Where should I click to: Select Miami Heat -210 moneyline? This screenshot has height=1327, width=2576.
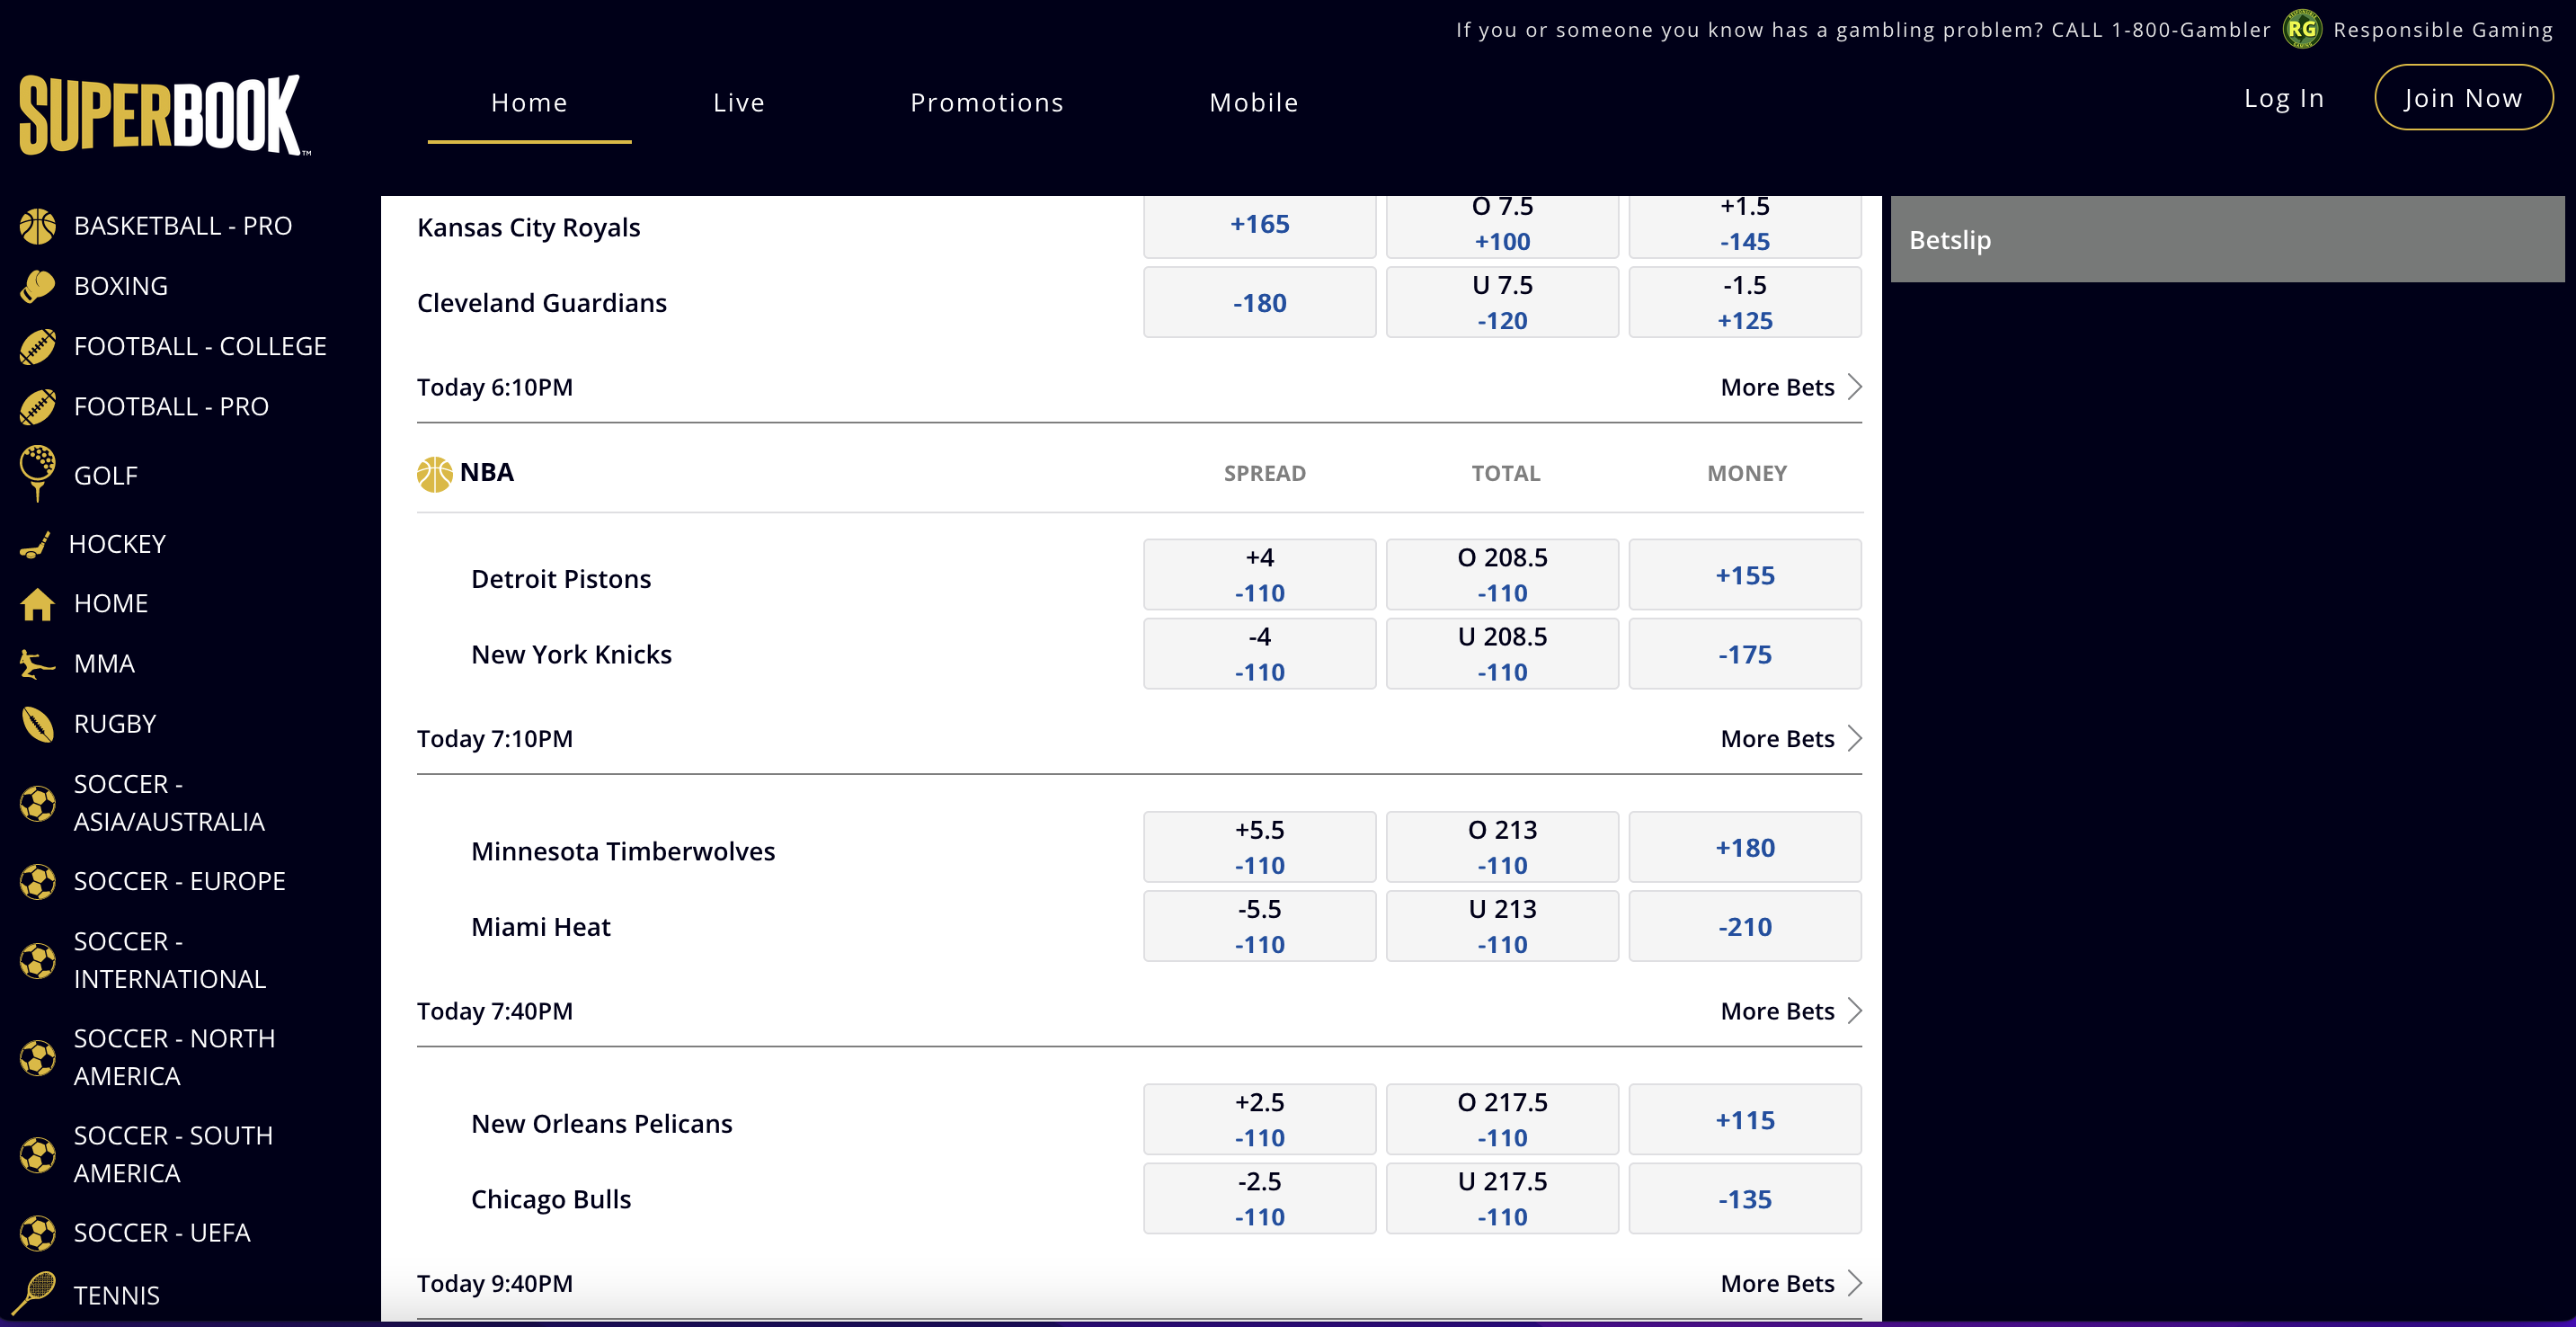(x=1745, y=926)
